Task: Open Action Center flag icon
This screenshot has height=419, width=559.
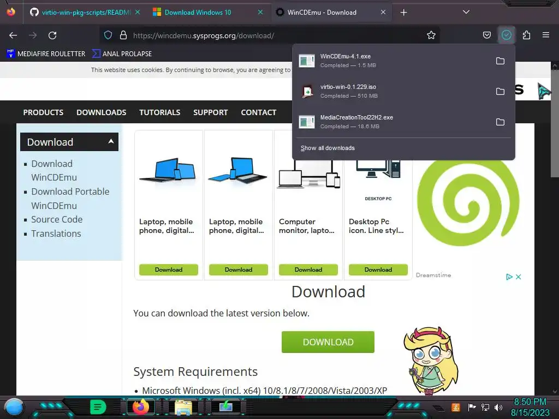Action: coord(472,407)
